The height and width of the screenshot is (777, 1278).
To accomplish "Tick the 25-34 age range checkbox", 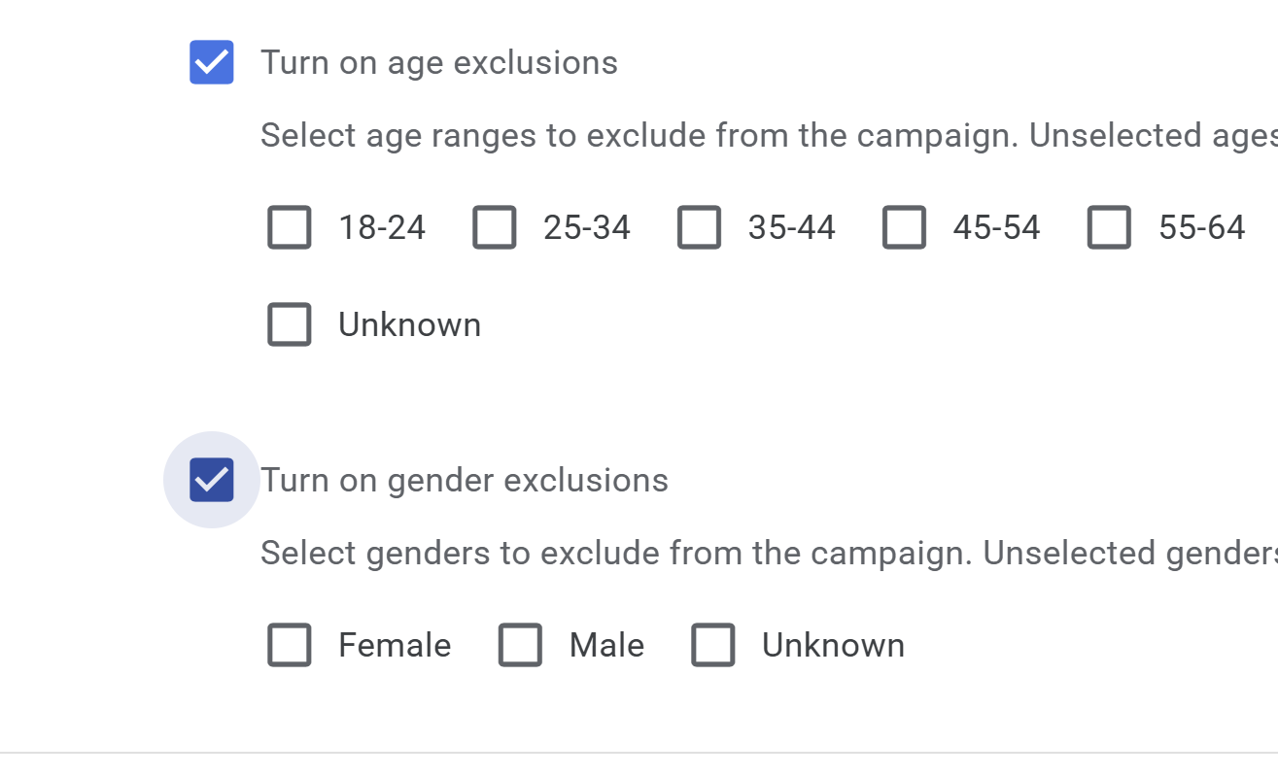I will point(495,228).
